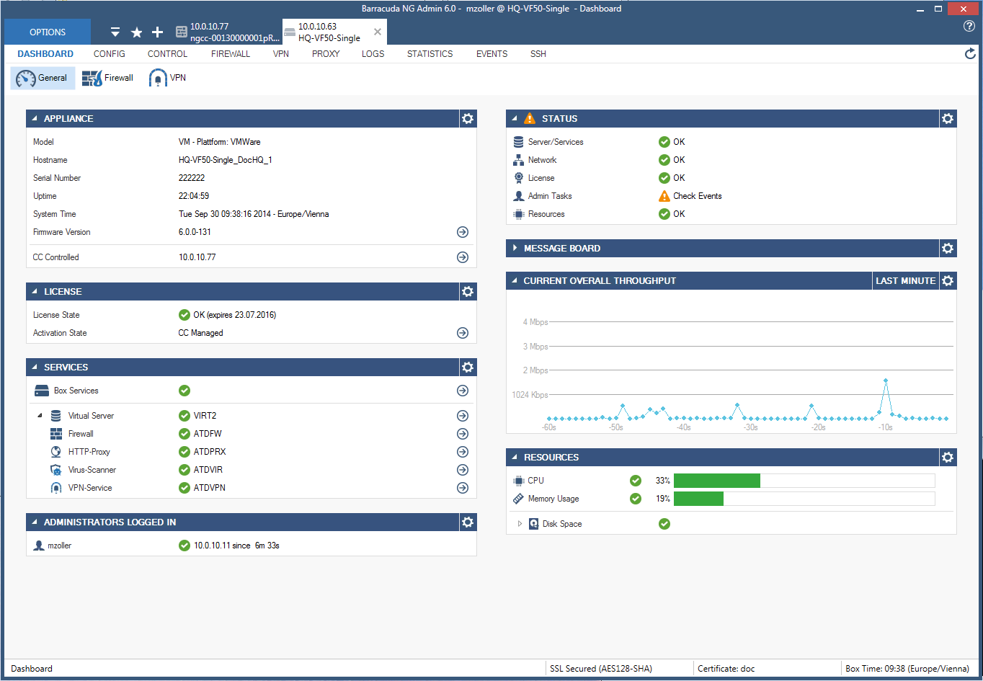Click the Box Time status entry
The width and height of the screenshot is (983, 681).
907,669
